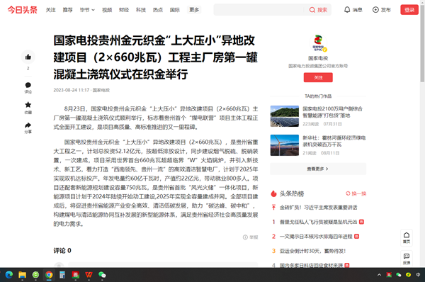Open hot item 一文揭示日本核污水排海
The width and height of the screenshot is (425, 282).
click(316, 237)
